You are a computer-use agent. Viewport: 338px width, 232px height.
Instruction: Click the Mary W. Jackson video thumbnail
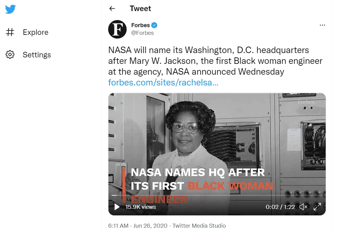217,139
